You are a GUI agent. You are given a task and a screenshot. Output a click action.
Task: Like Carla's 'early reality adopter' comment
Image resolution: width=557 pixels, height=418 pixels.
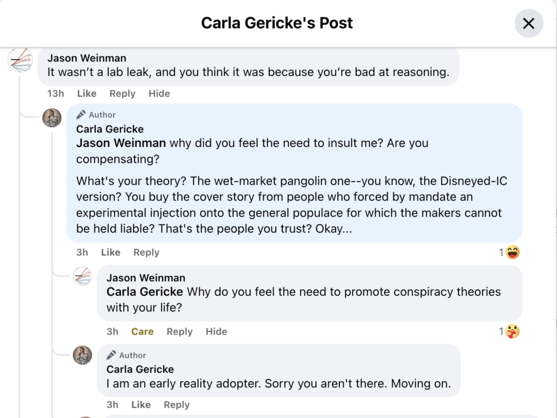click(x=141, y=404)
